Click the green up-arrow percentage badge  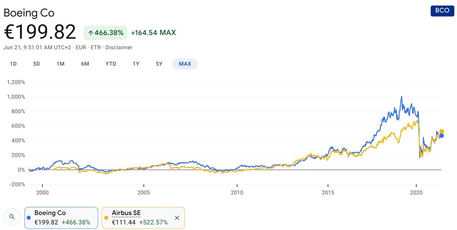point(105,33)
